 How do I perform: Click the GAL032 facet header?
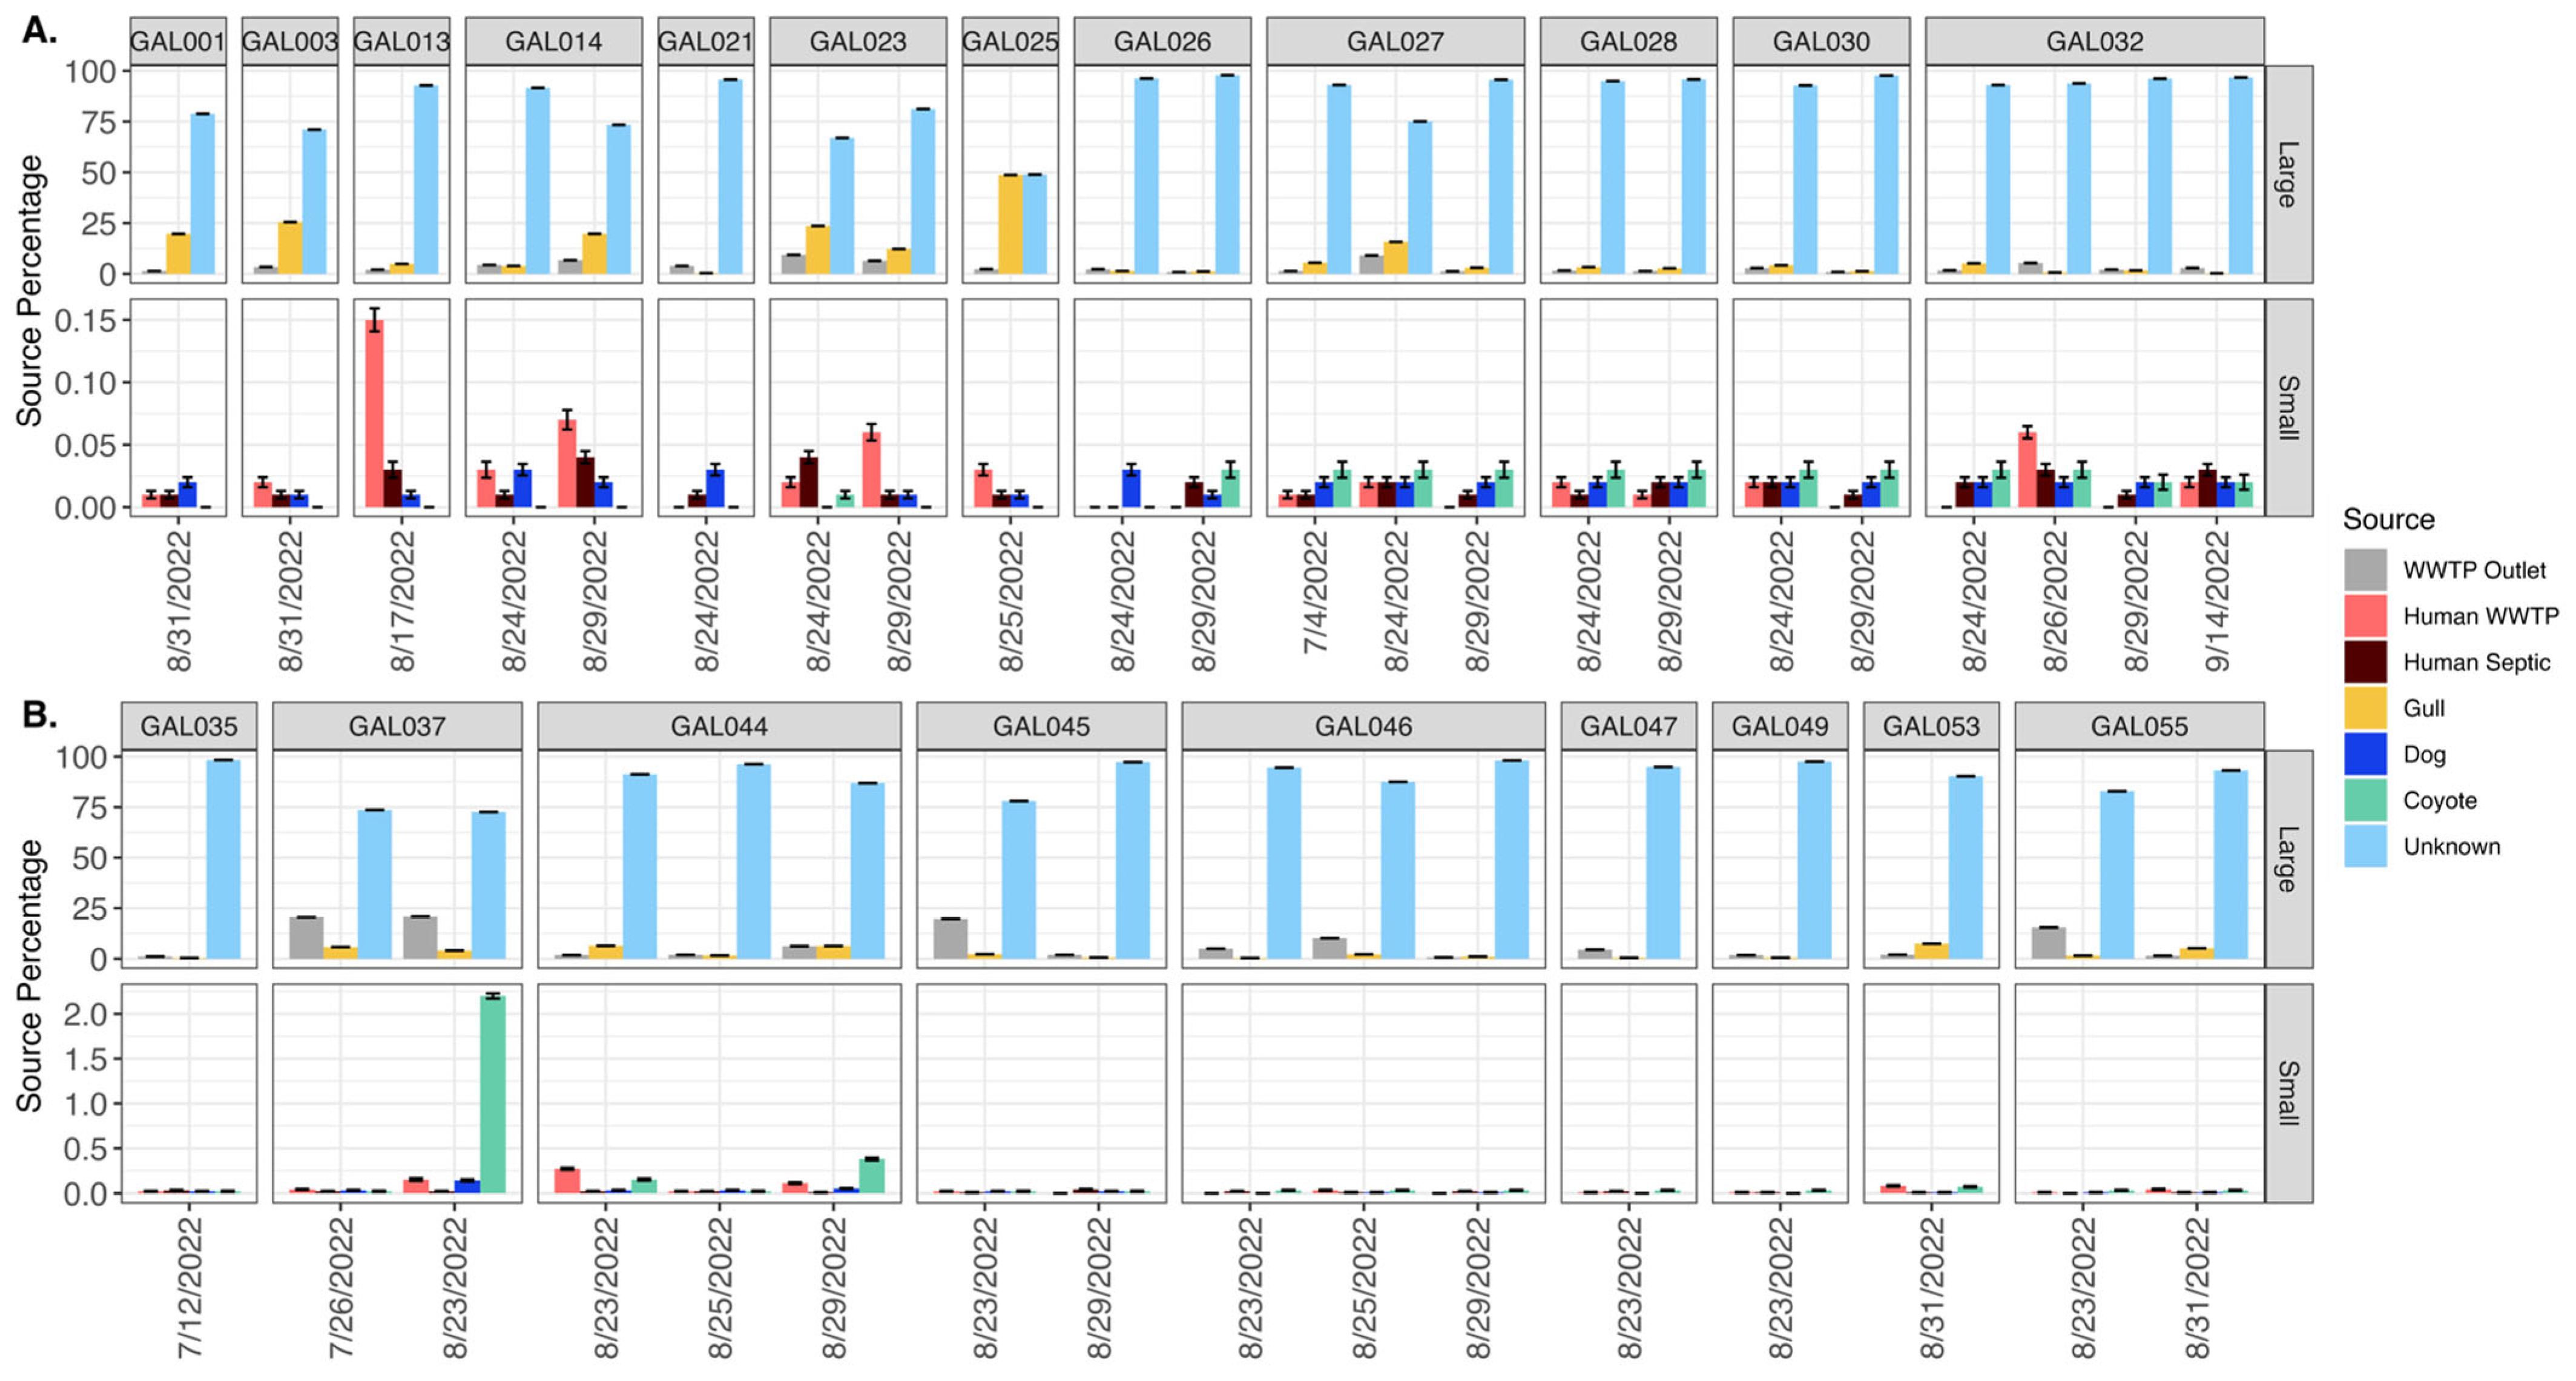2095,41
